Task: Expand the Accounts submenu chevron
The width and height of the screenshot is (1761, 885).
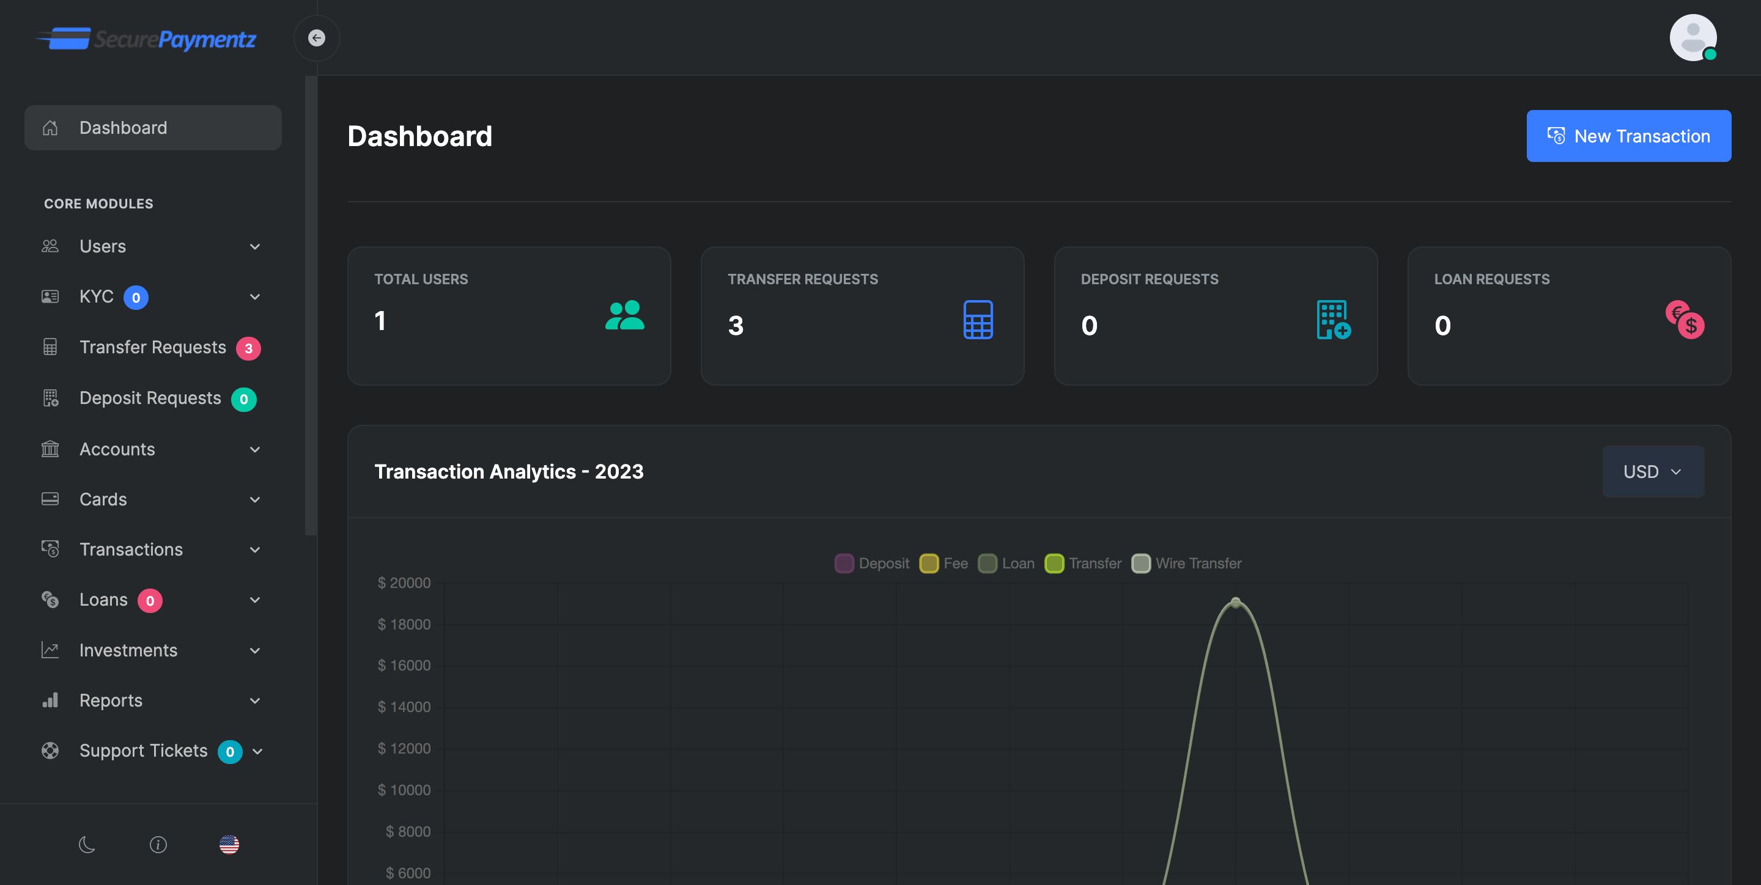Action: tap(255, 450)
